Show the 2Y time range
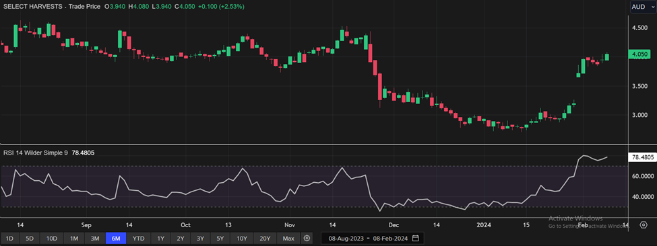657x246 pixels. pyautogui.click(x=180, y=239)
